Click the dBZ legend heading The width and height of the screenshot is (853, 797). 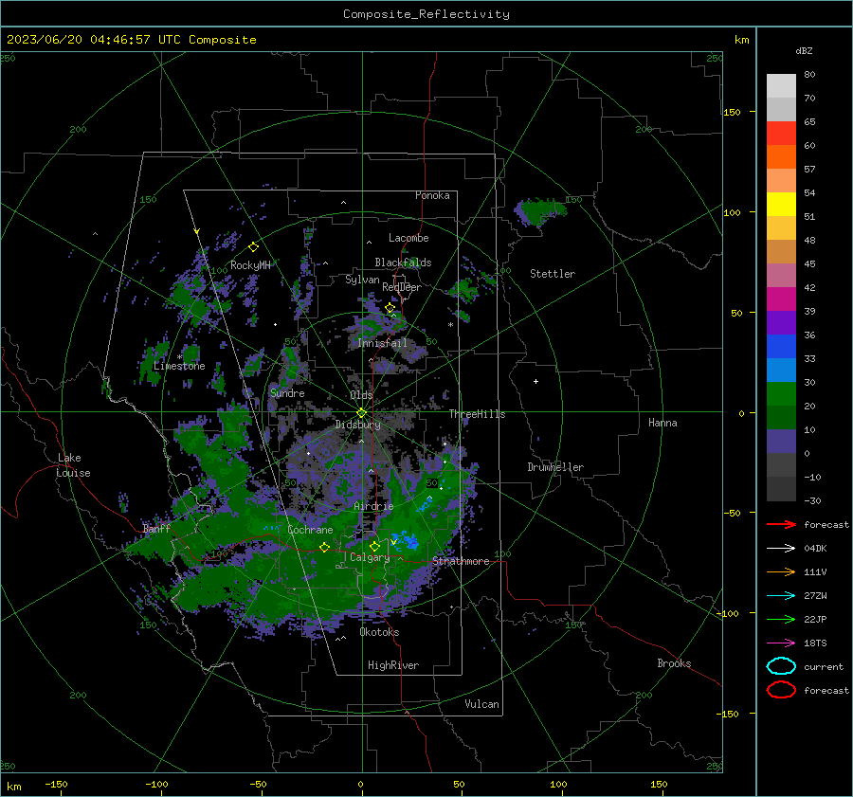pos(804,51)
